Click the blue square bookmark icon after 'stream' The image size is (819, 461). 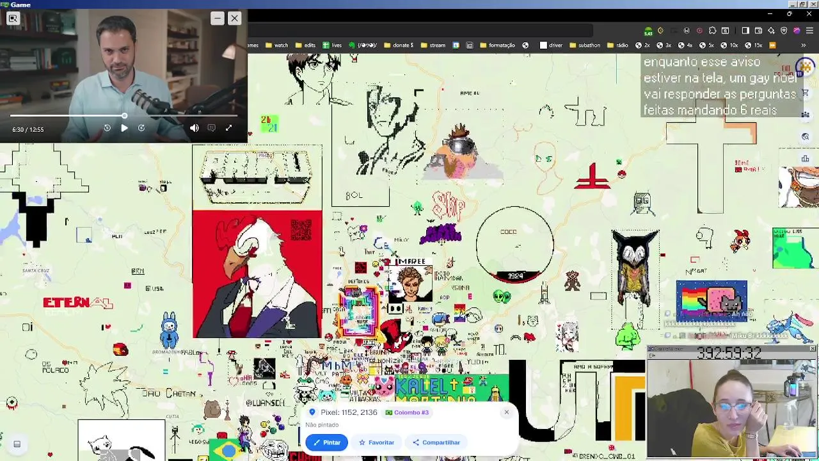pos(456,45)
